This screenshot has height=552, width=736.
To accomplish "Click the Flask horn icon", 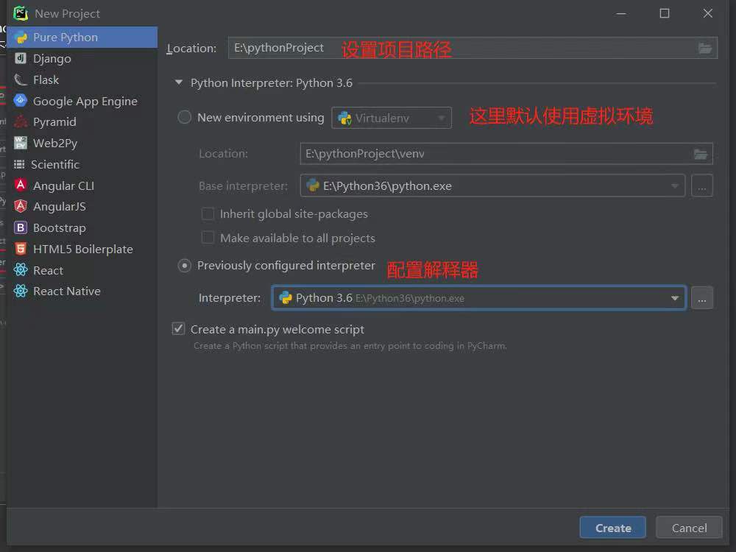I will coord(20,79).
